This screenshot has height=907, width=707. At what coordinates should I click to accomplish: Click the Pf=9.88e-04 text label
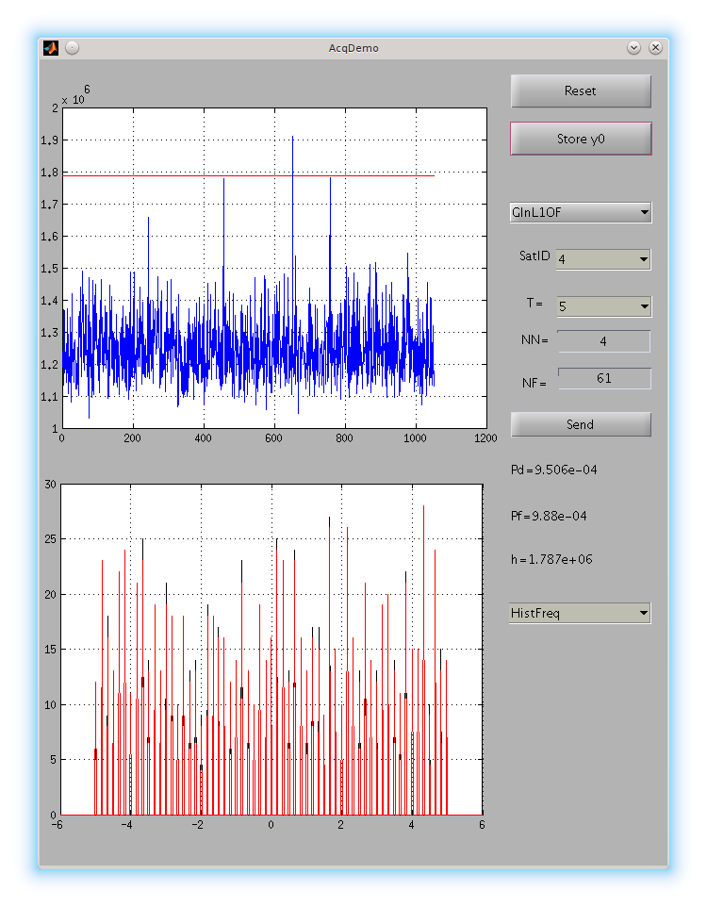click(550, 516)
